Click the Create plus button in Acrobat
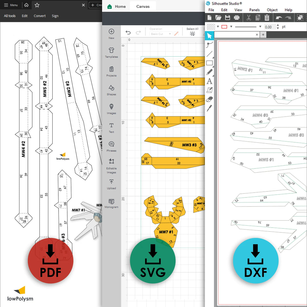 (96, 5)
